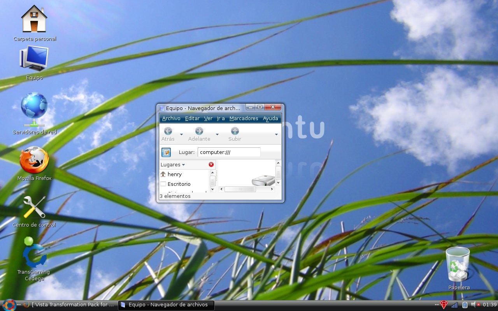Click the 3 elementos status bar text
Viewport: 498px width, 311px height.
point(175,196)
